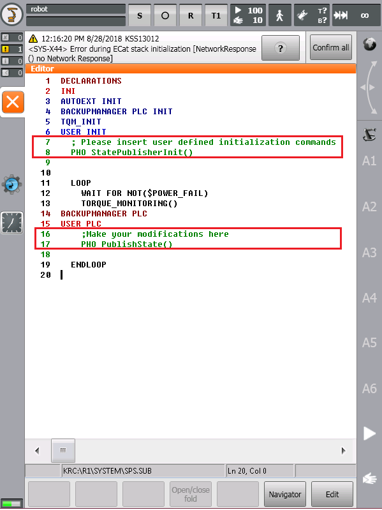The width and height of the screenshot is (382, 510).
Task: Click the globe coordinate system icon
Action: click(x=370, y=45)
